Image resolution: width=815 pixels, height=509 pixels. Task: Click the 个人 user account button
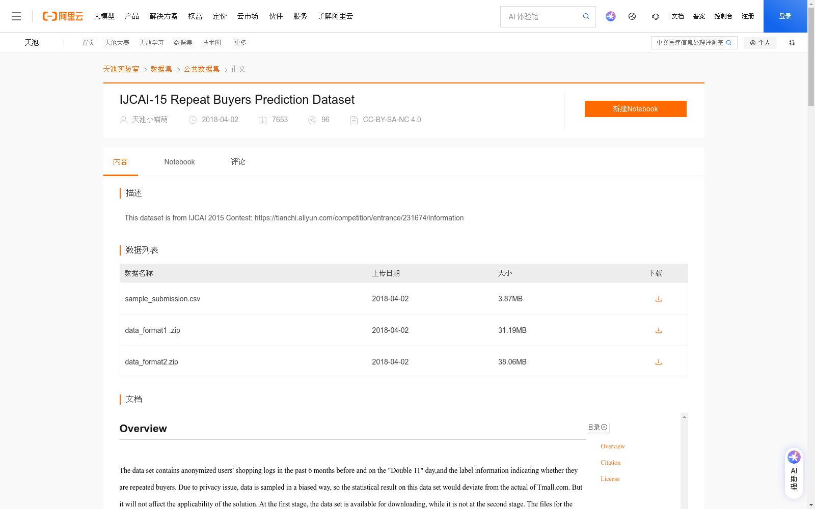tap(760, 43)
